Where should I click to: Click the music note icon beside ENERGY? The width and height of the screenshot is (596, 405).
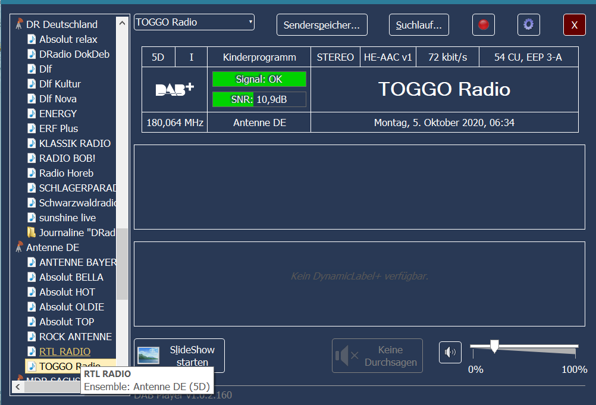tap(32, 114)
